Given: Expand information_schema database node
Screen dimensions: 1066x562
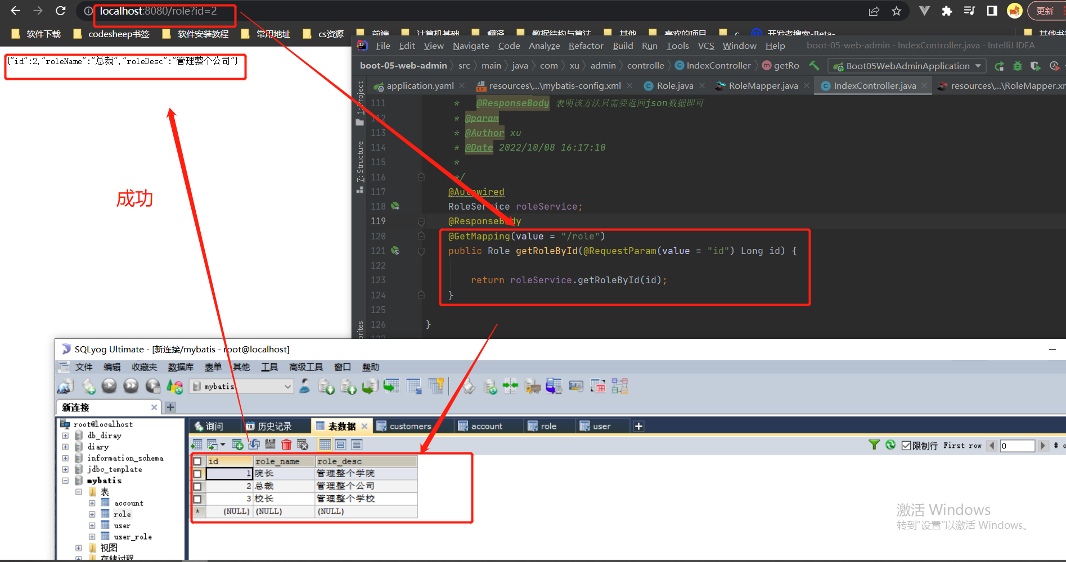Looking at the screenshot, I should coord(65,458).
